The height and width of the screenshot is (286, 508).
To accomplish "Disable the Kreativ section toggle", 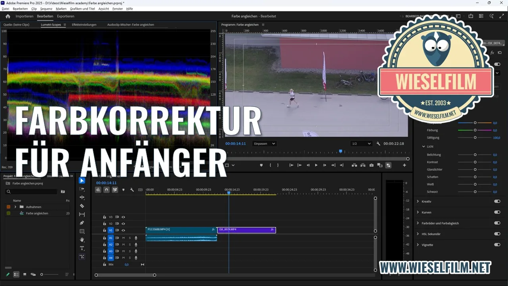I will coord(497,201).
